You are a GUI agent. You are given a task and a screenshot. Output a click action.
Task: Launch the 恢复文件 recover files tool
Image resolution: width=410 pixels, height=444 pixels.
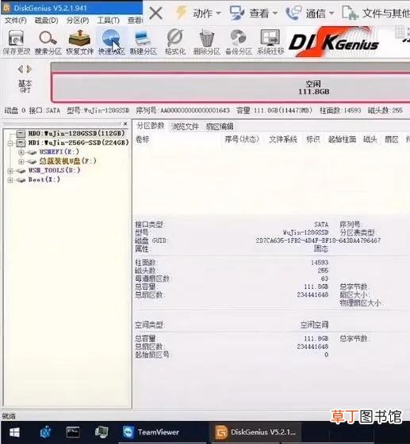80,43
